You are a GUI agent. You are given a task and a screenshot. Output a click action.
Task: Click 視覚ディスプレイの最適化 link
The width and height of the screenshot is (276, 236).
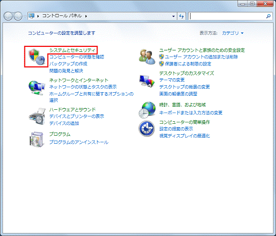point(184,136)
